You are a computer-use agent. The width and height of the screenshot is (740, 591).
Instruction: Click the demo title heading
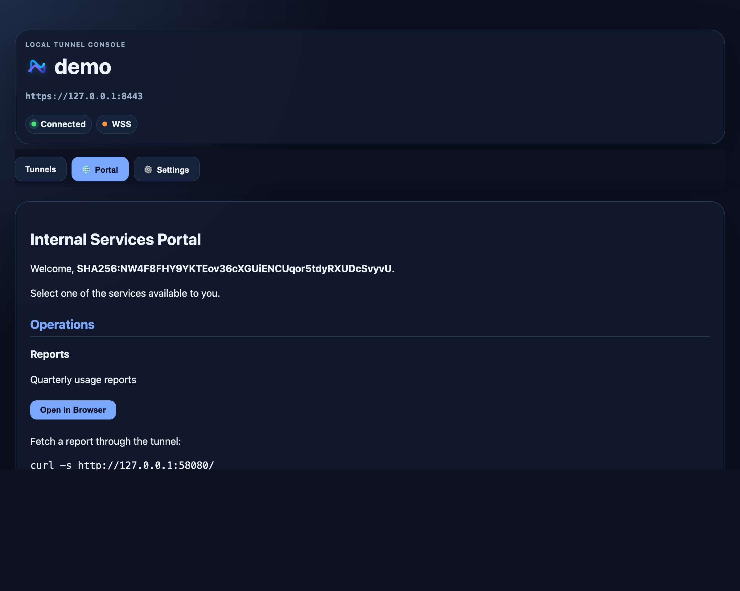(x=83, y=67)
